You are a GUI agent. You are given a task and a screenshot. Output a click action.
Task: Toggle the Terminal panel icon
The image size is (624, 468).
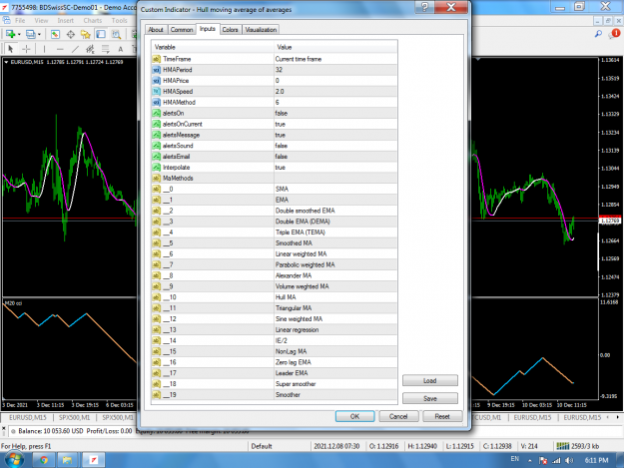point(101,35)
